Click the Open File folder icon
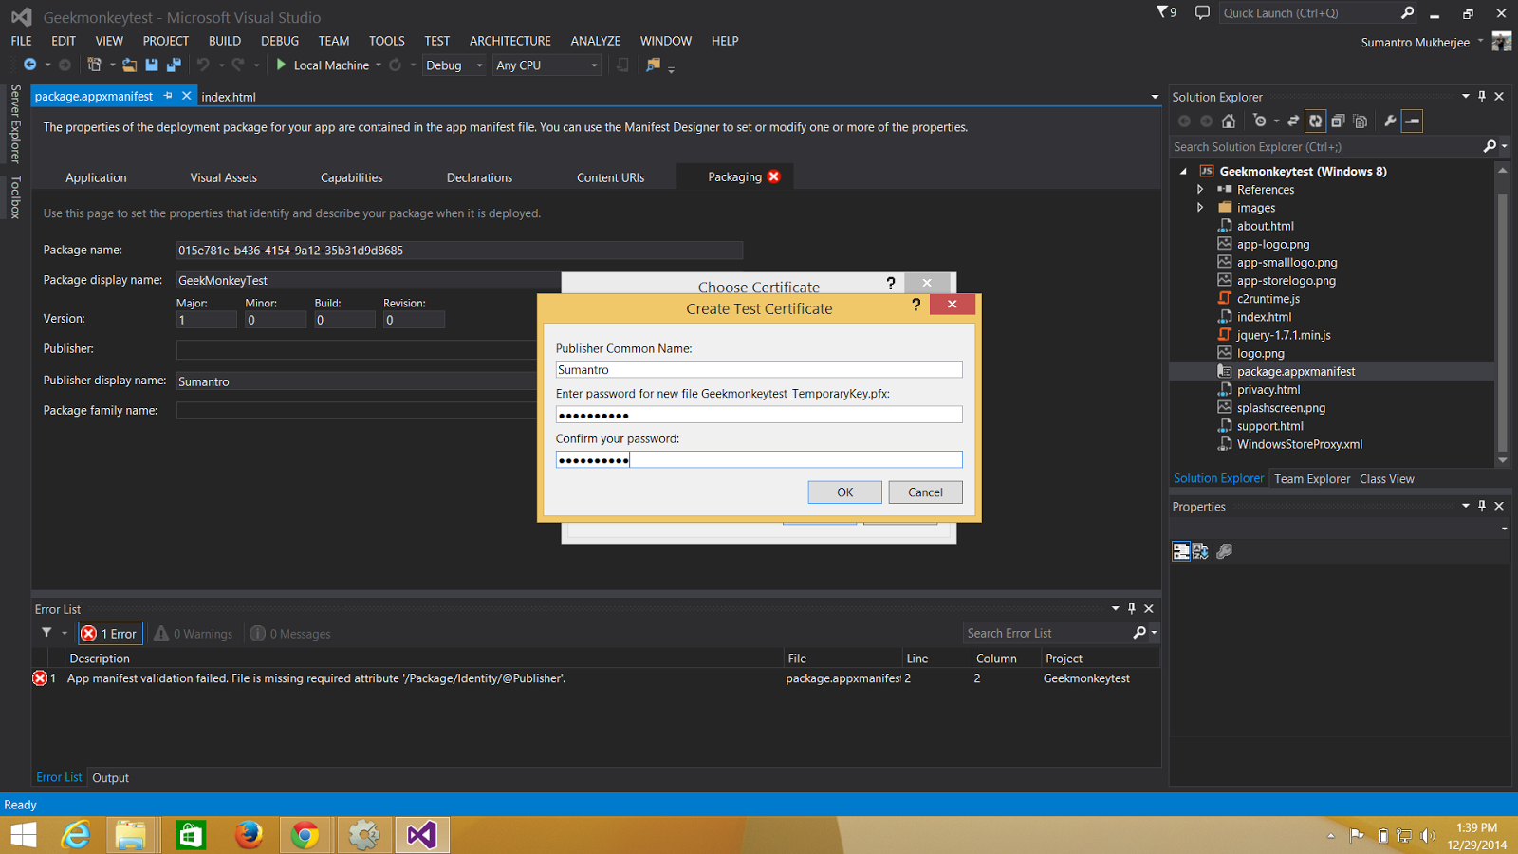1518x854 pixels. click(130, 65)
